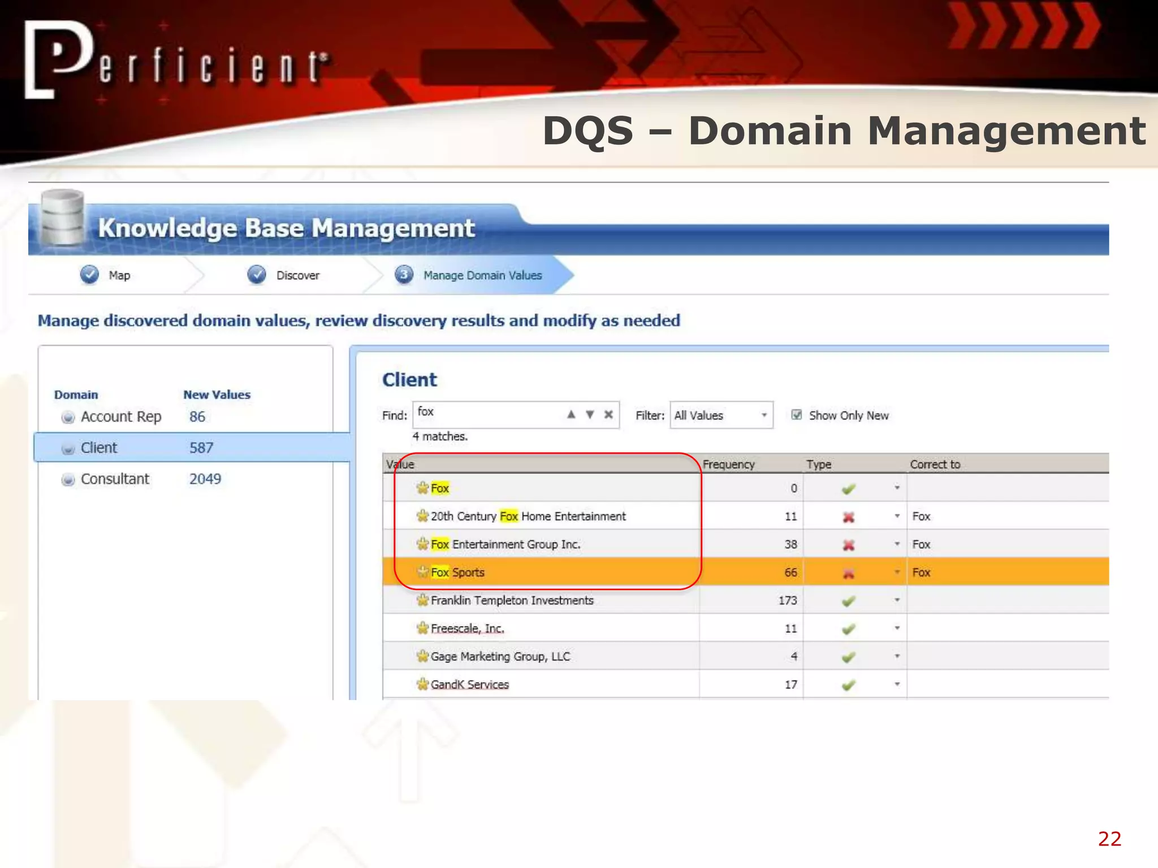The height and width of the screenshot is (868, 1158).
Task: Jump to next match with down arrow
Action: click(x=590, y=414)
